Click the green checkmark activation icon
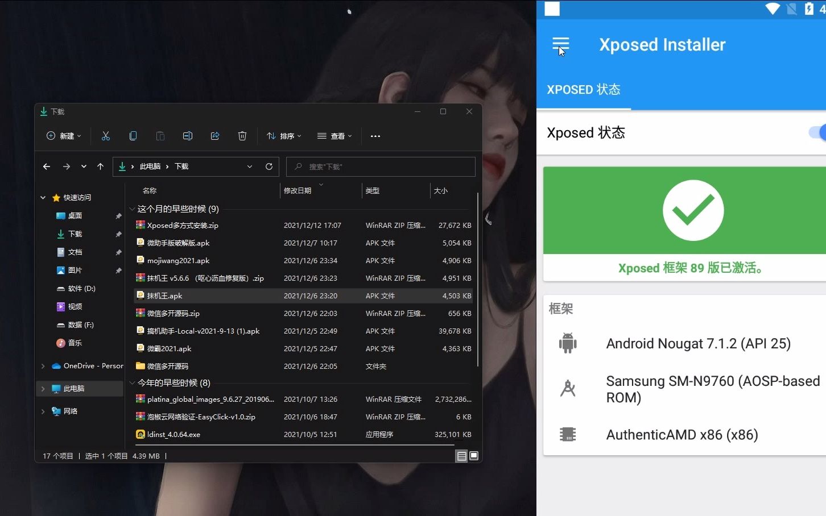Screen dimensions: 826x516 (693, 210)
